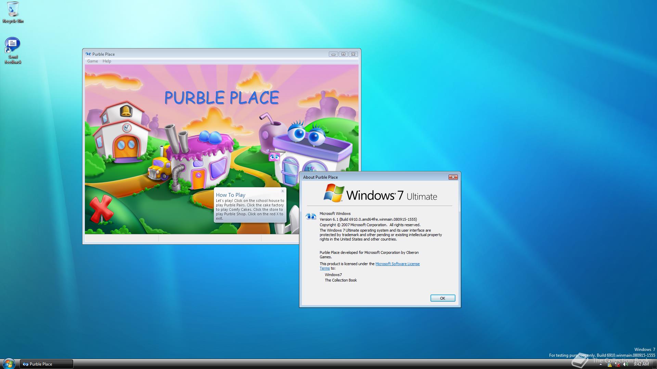
Task: Open the Microsoft Software License Terms link
Action: (397, 264)
